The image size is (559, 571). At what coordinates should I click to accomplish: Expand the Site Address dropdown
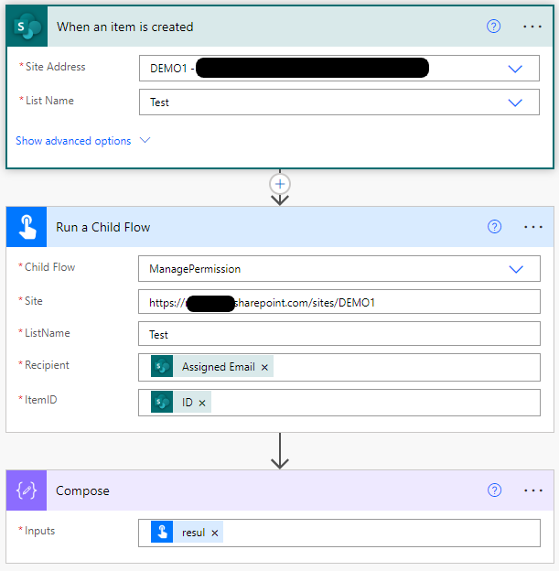pos(515,69)
